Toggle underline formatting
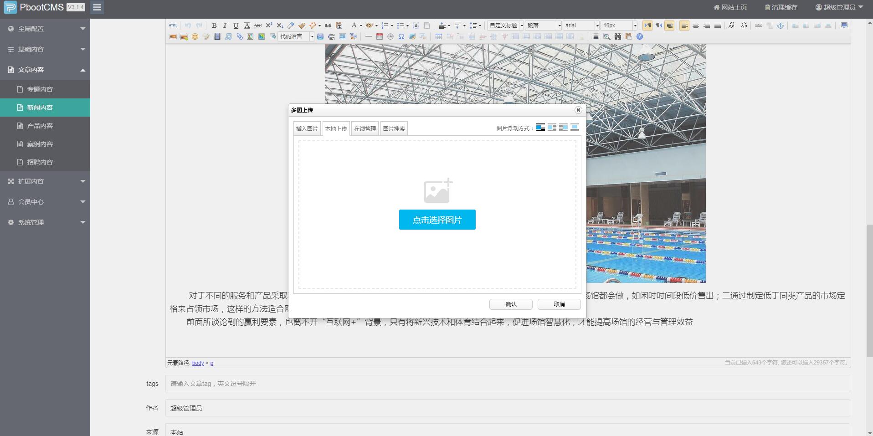 coord(236,26)
